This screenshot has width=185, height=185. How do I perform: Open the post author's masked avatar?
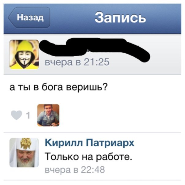pyautogui.click(x=24, y=55)
